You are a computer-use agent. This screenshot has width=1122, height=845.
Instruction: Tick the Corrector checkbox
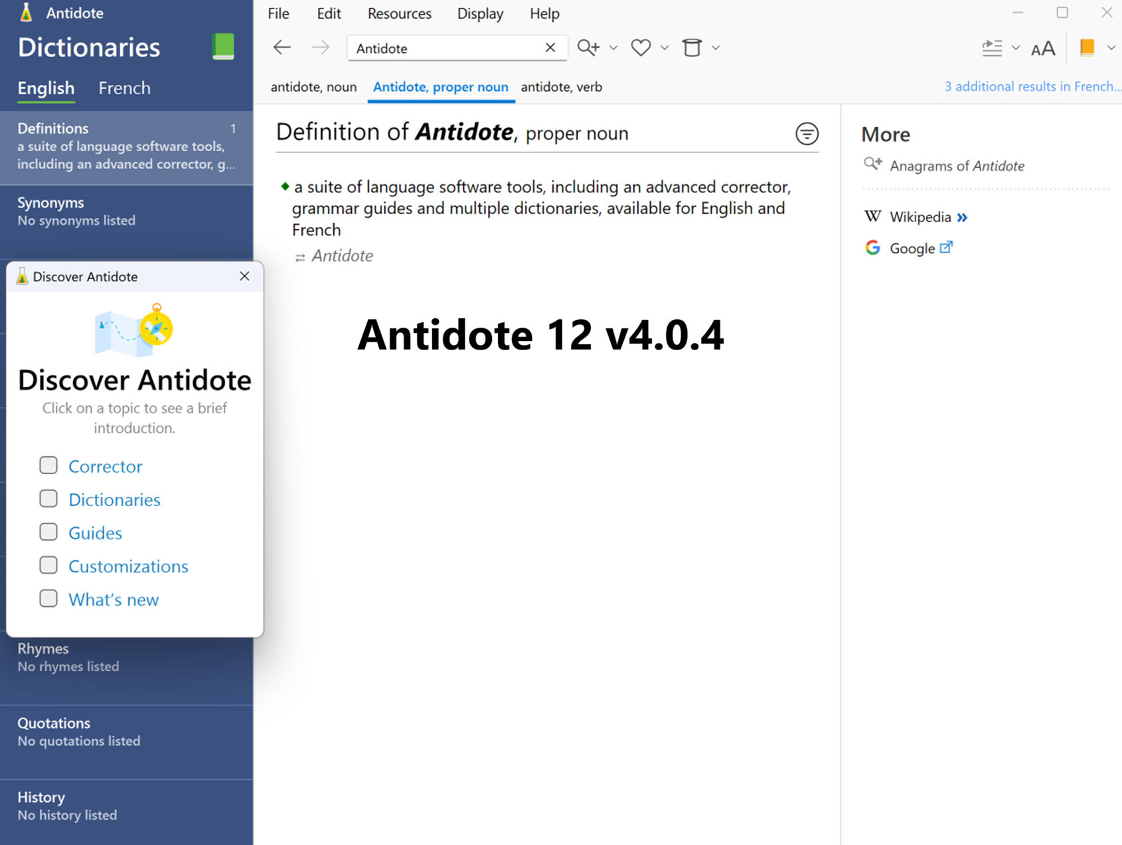coord(48,466)
